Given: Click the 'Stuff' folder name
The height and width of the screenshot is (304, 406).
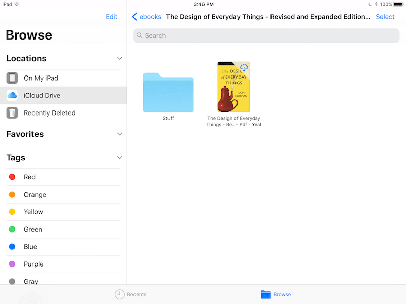Looking at the screenshot, I should [168, 118].
